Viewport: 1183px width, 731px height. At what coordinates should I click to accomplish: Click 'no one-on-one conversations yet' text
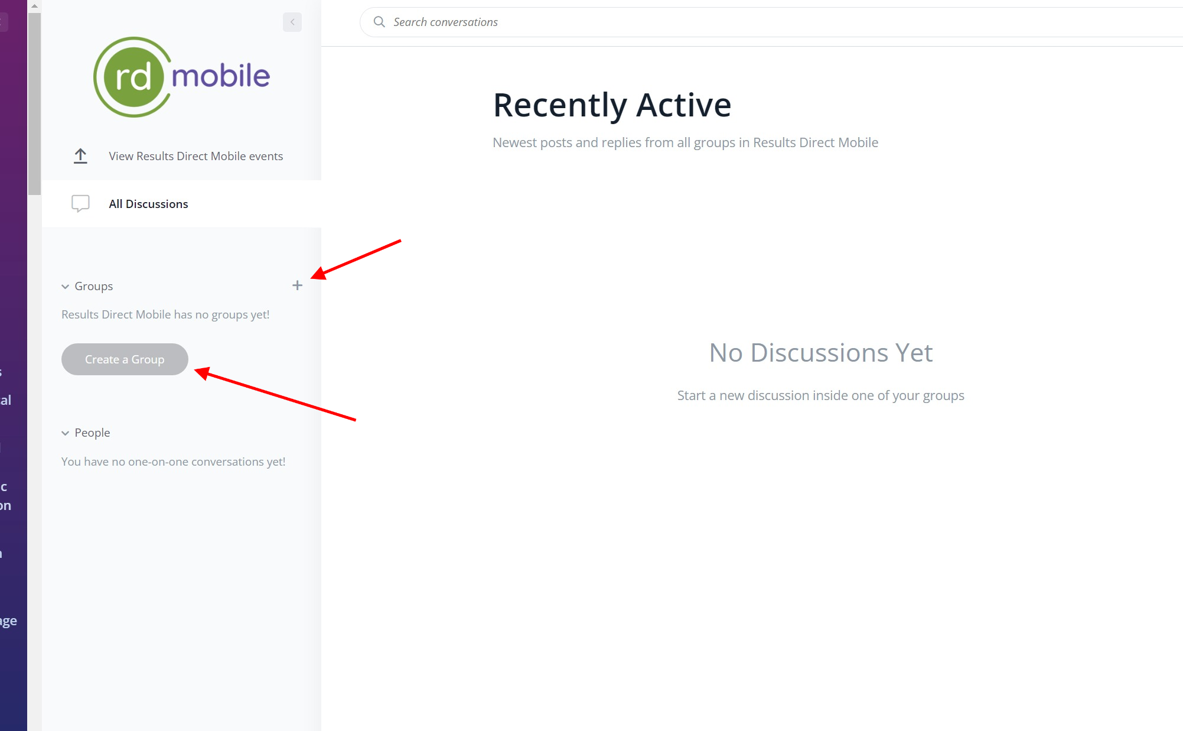point(173,462)
